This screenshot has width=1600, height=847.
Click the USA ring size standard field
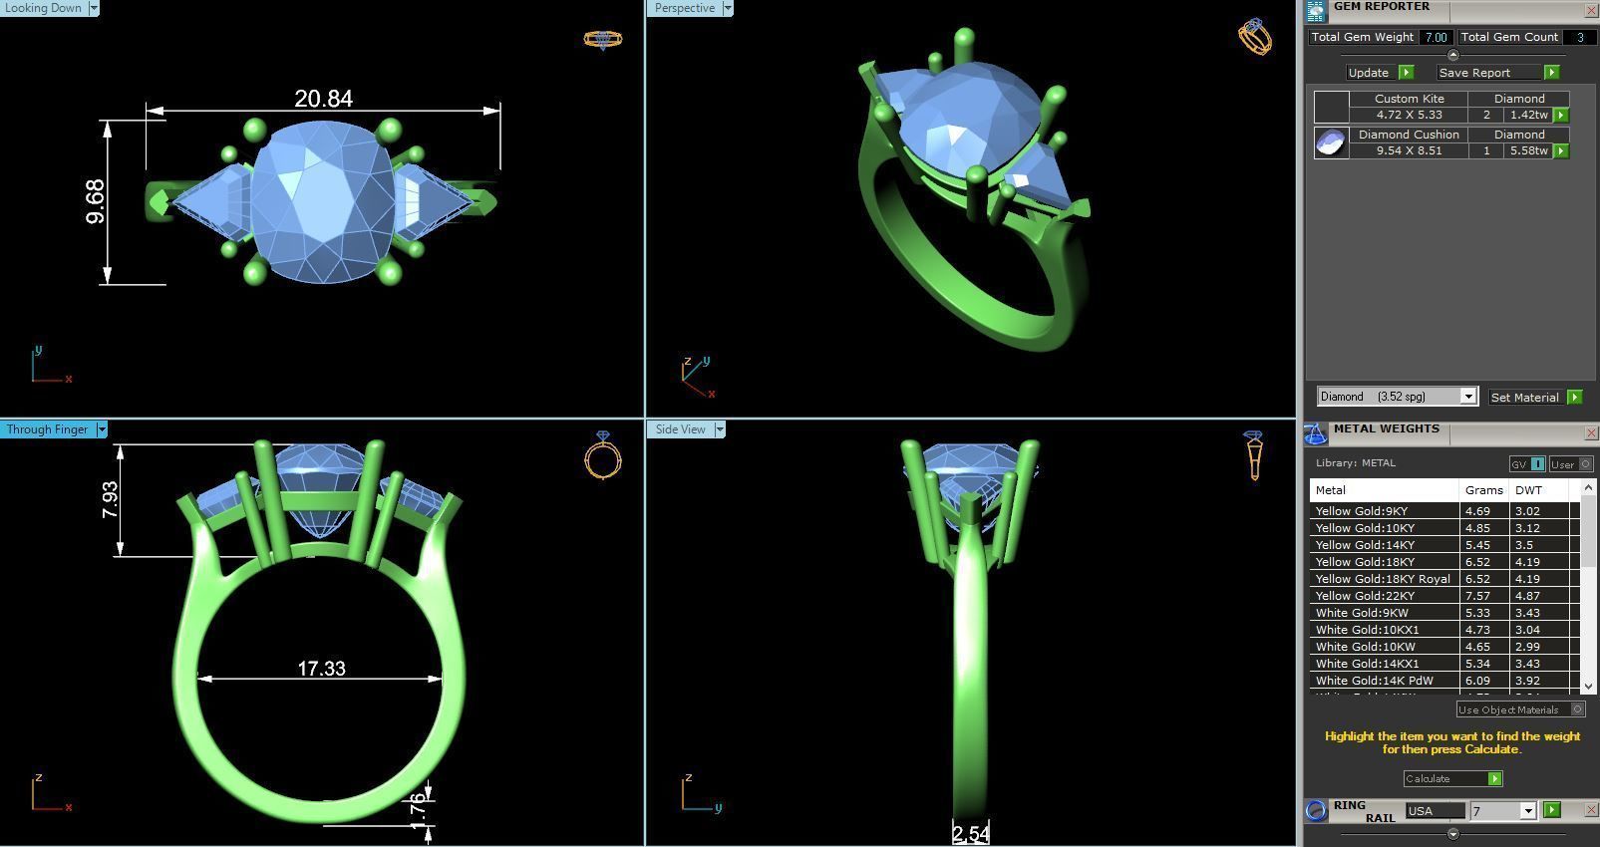click(1436, 811)
